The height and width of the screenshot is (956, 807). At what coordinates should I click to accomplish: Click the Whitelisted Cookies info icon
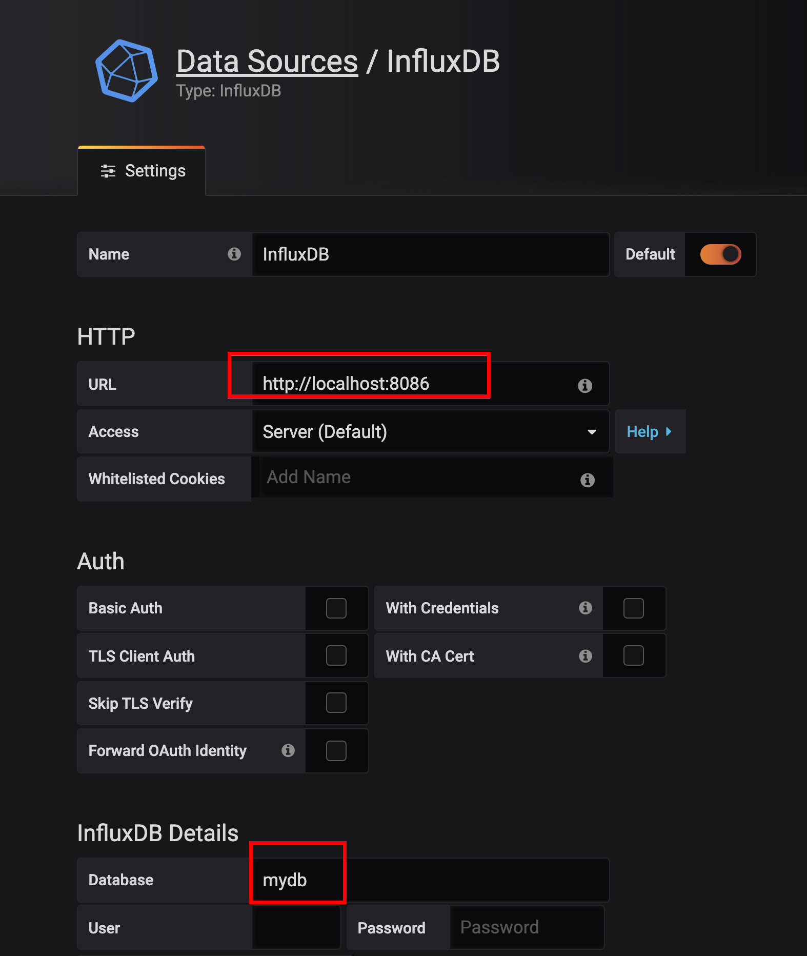[588, 480]
